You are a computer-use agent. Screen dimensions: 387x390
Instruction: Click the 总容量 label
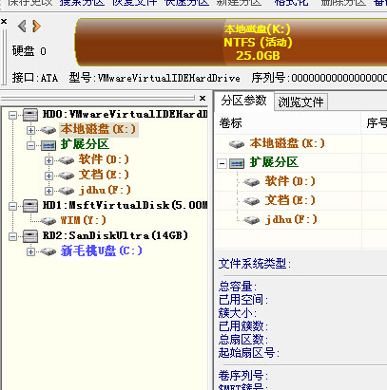click(238, 287)
